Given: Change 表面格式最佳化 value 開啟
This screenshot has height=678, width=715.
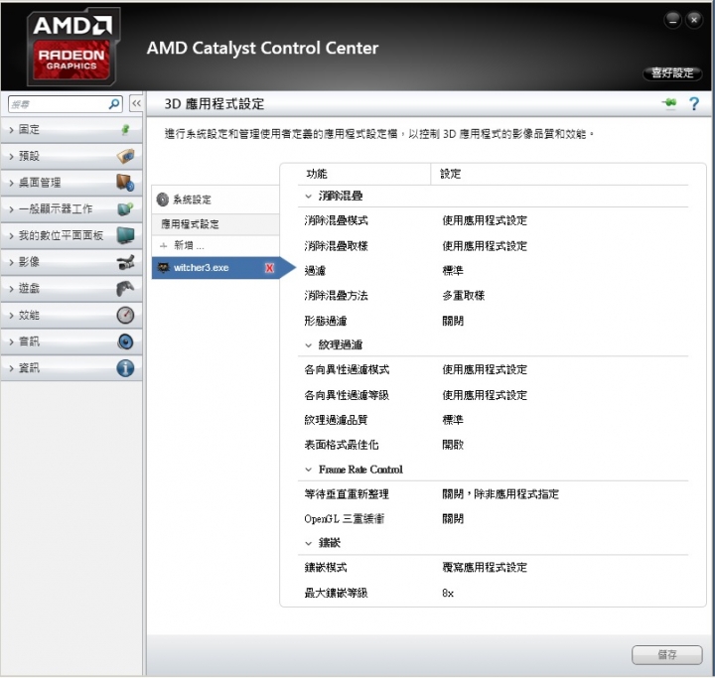Looking at the screenshot, I should 453,445.
